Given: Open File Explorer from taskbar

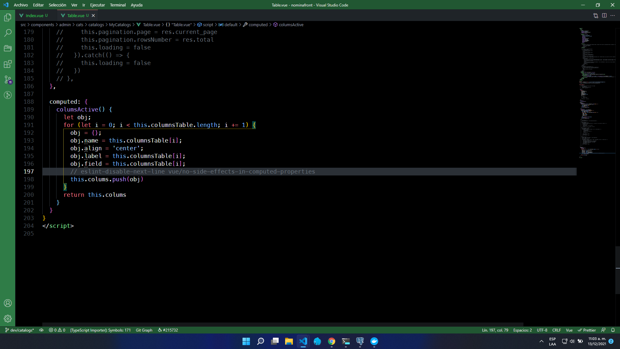Looking at the screenshot, I should 289,341.
